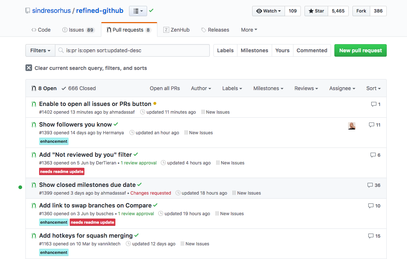The height and width of the screenshot is (259, 407).
Task: View forks count 386
Action: tap(378, 11)
